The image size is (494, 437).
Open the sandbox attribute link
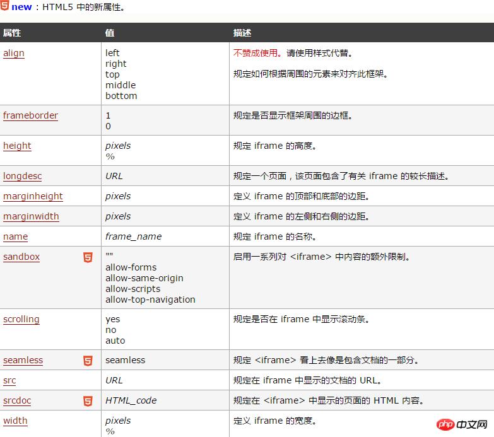pyautogui.click(x=21, y=257)
